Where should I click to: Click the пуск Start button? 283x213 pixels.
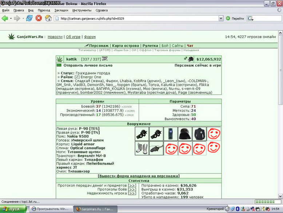(x=13, y=209)
